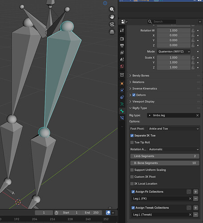Click the Pan hand gizmo in viewport
The height and width of the screenshot is (223, 203).
[112, 17]
